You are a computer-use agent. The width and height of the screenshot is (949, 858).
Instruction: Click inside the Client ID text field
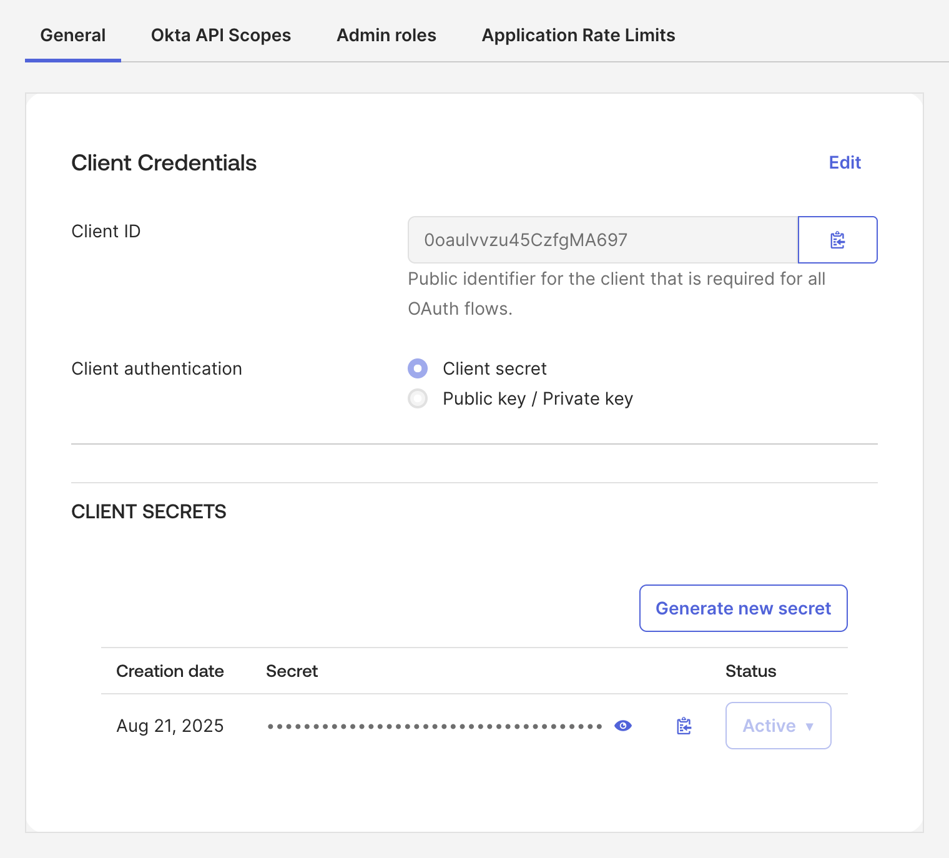[x=602, y=240]
